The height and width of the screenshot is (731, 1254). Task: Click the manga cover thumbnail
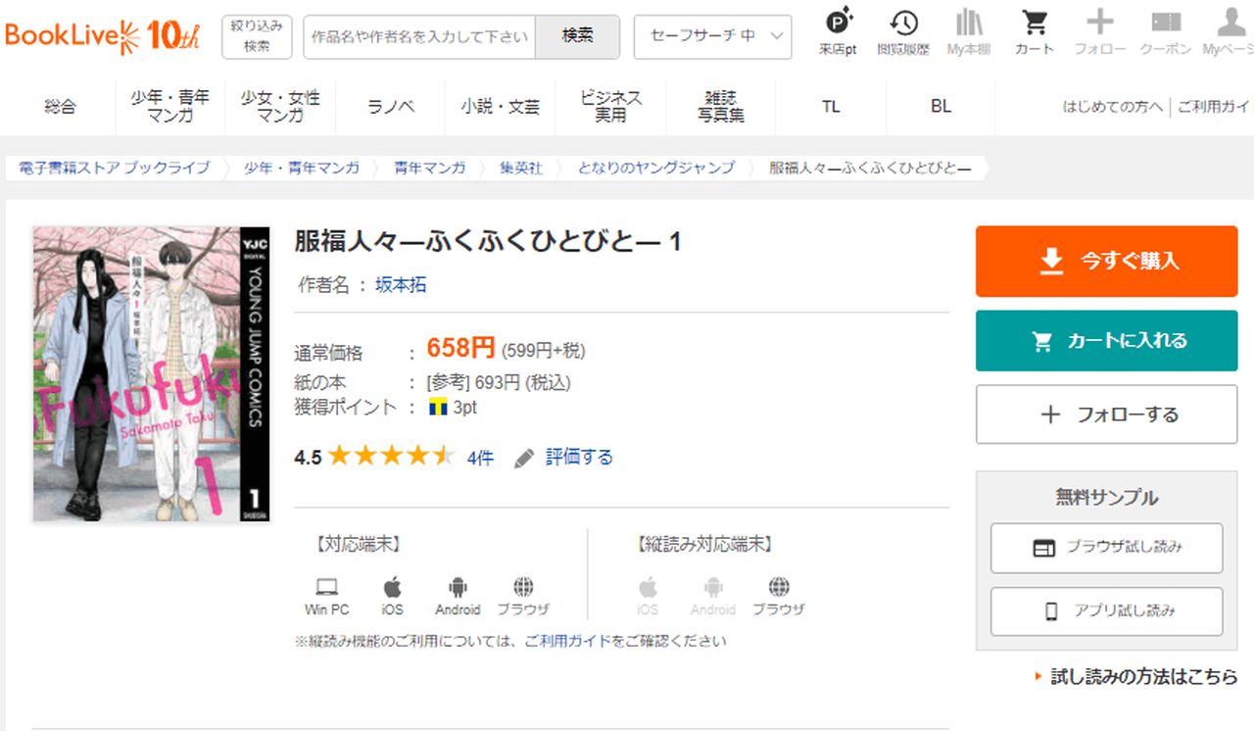[x=151, y=374]
